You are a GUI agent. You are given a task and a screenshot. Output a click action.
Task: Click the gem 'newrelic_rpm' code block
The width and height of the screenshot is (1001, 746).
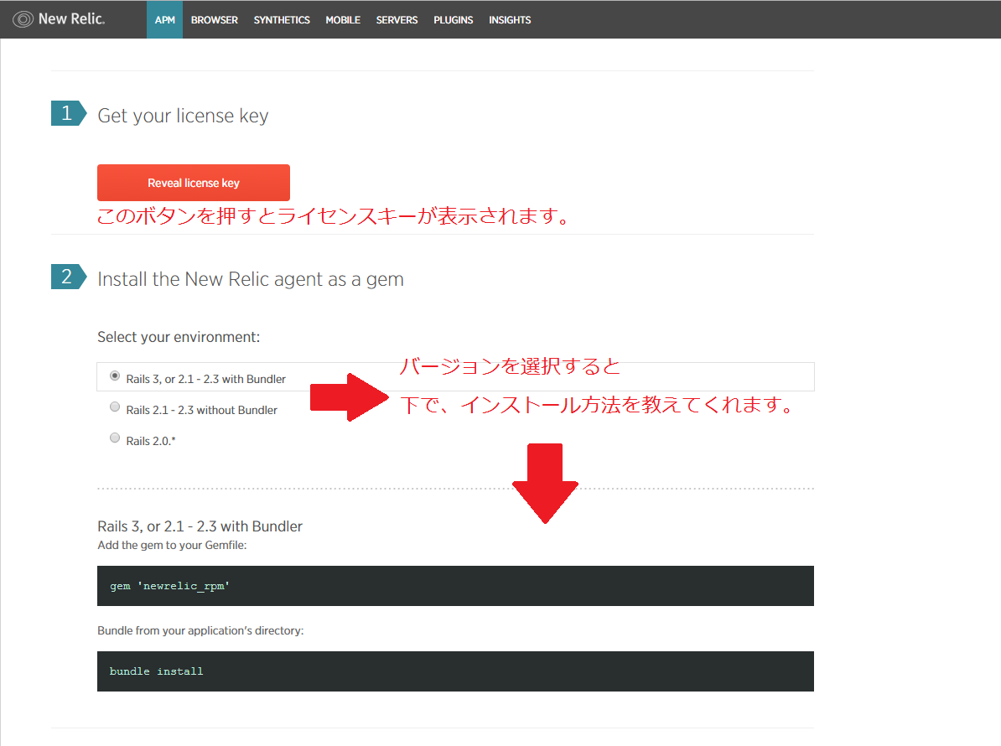pyautogui.click(x=455, y=586)
